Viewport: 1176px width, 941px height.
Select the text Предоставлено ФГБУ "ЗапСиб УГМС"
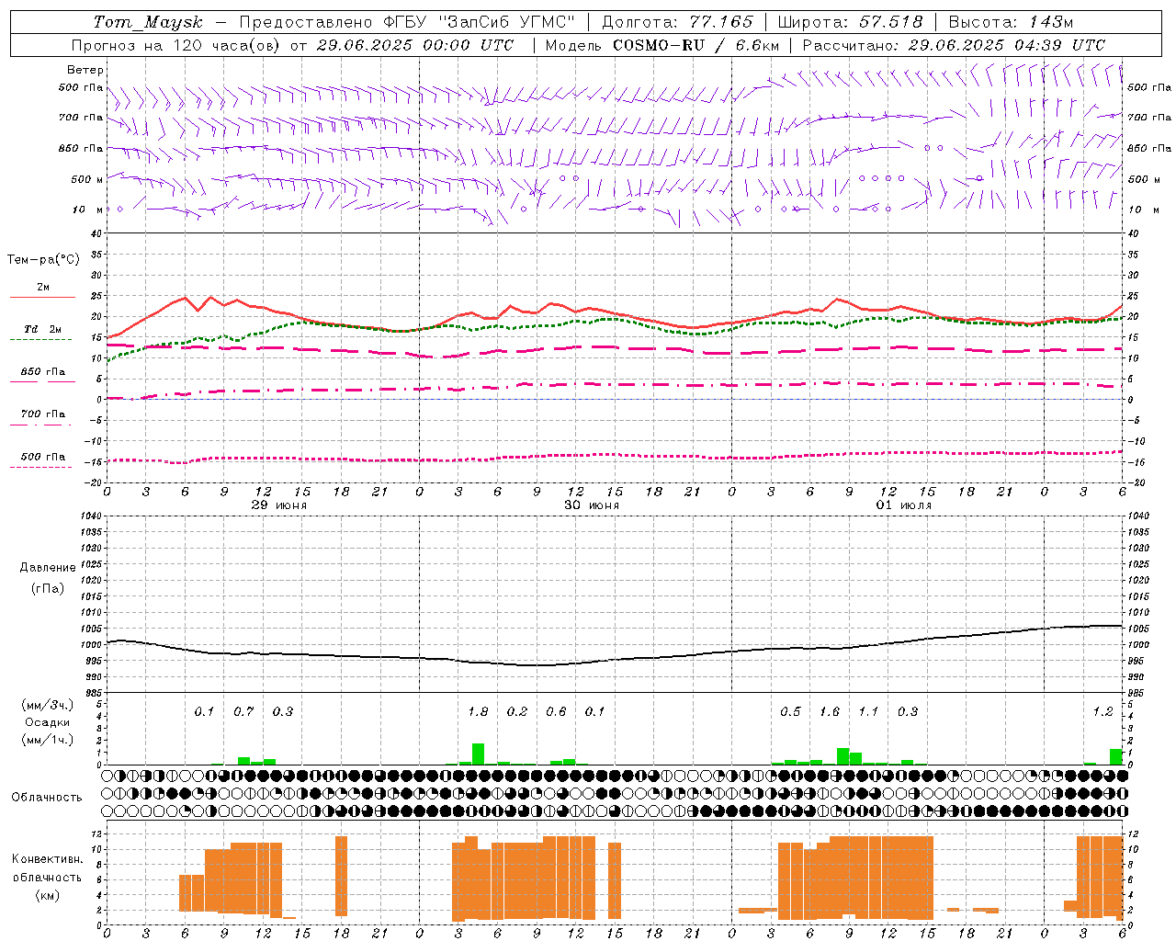click(407, 22)
